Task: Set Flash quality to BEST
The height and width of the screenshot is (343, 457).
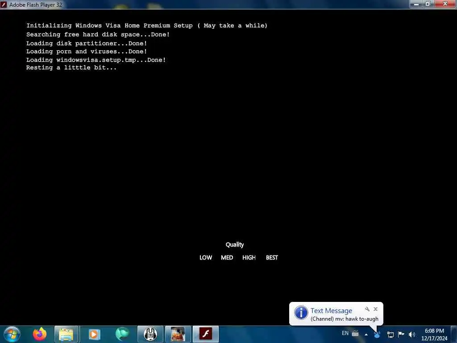Action: [272, 258]
